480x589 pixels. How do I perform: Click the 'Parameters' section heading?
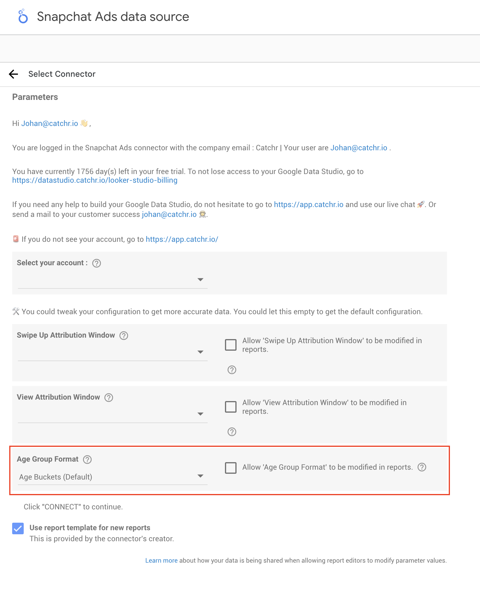35,97
